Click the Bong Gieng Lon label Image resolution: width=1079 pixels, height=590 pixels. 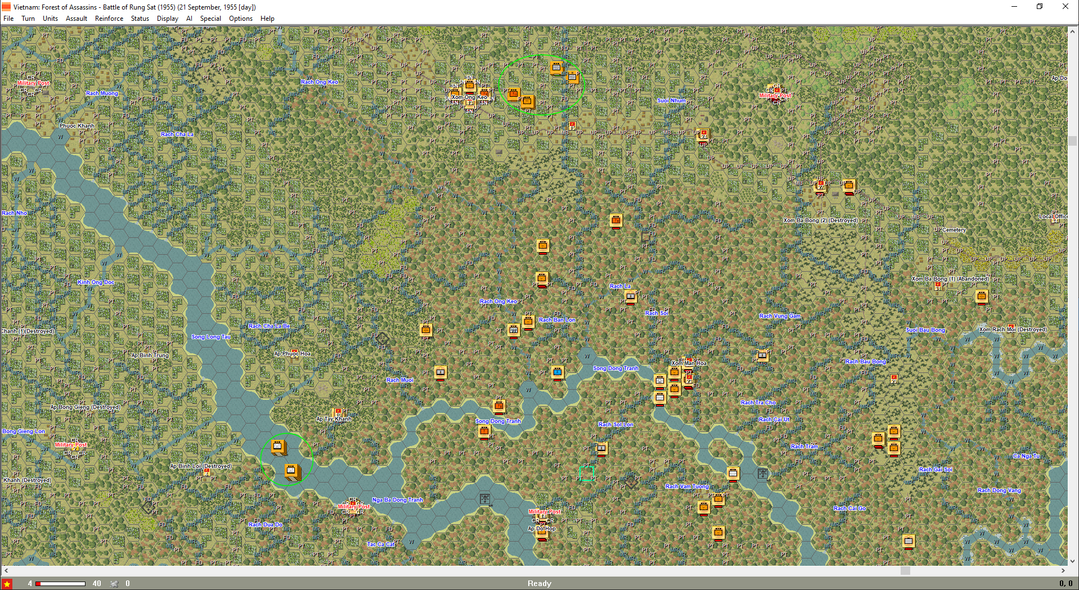pos(24,431)
